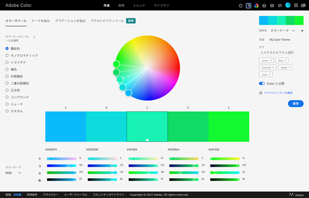Select the 正方形 harmony rule
Screen dimensions: 309x198
13,90
